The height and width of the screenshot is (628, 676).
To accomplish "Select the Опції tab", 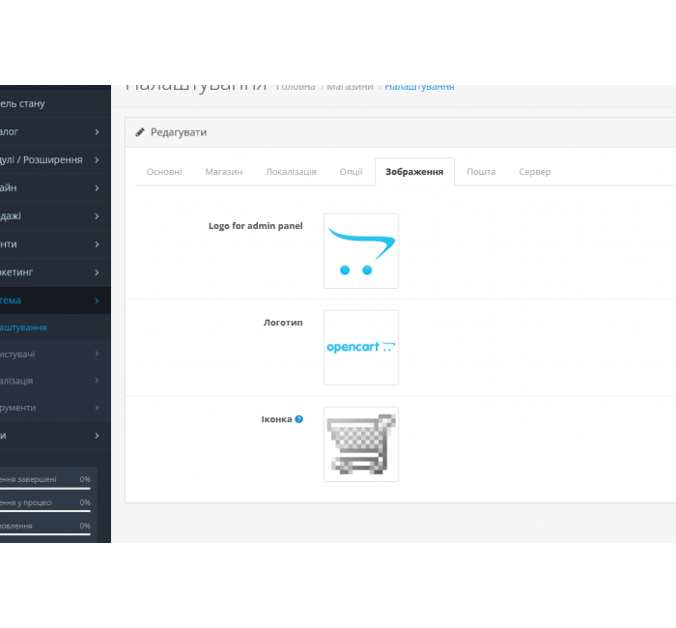I will [351, 172].
